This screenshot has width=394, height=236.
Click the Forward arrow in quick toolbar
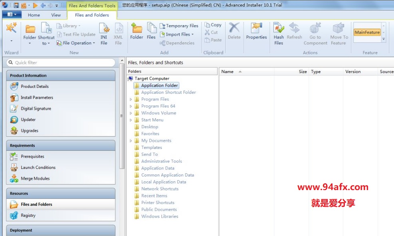50,5
